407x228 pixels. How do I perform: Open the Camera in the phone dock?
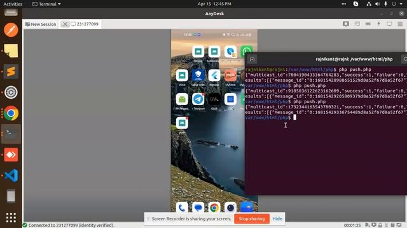click(230, 208)
